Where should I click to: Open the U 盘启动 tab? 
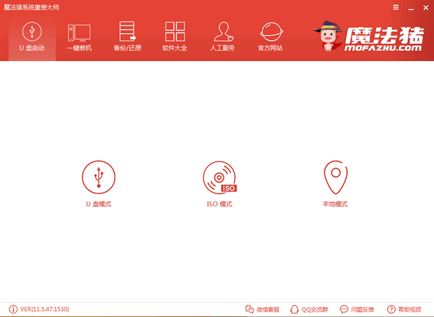[x=32, y=37]
